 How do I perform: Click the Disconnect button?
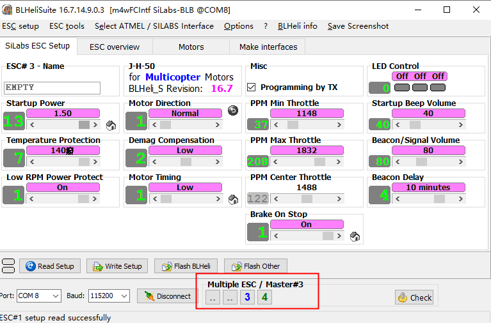(168, 296)
